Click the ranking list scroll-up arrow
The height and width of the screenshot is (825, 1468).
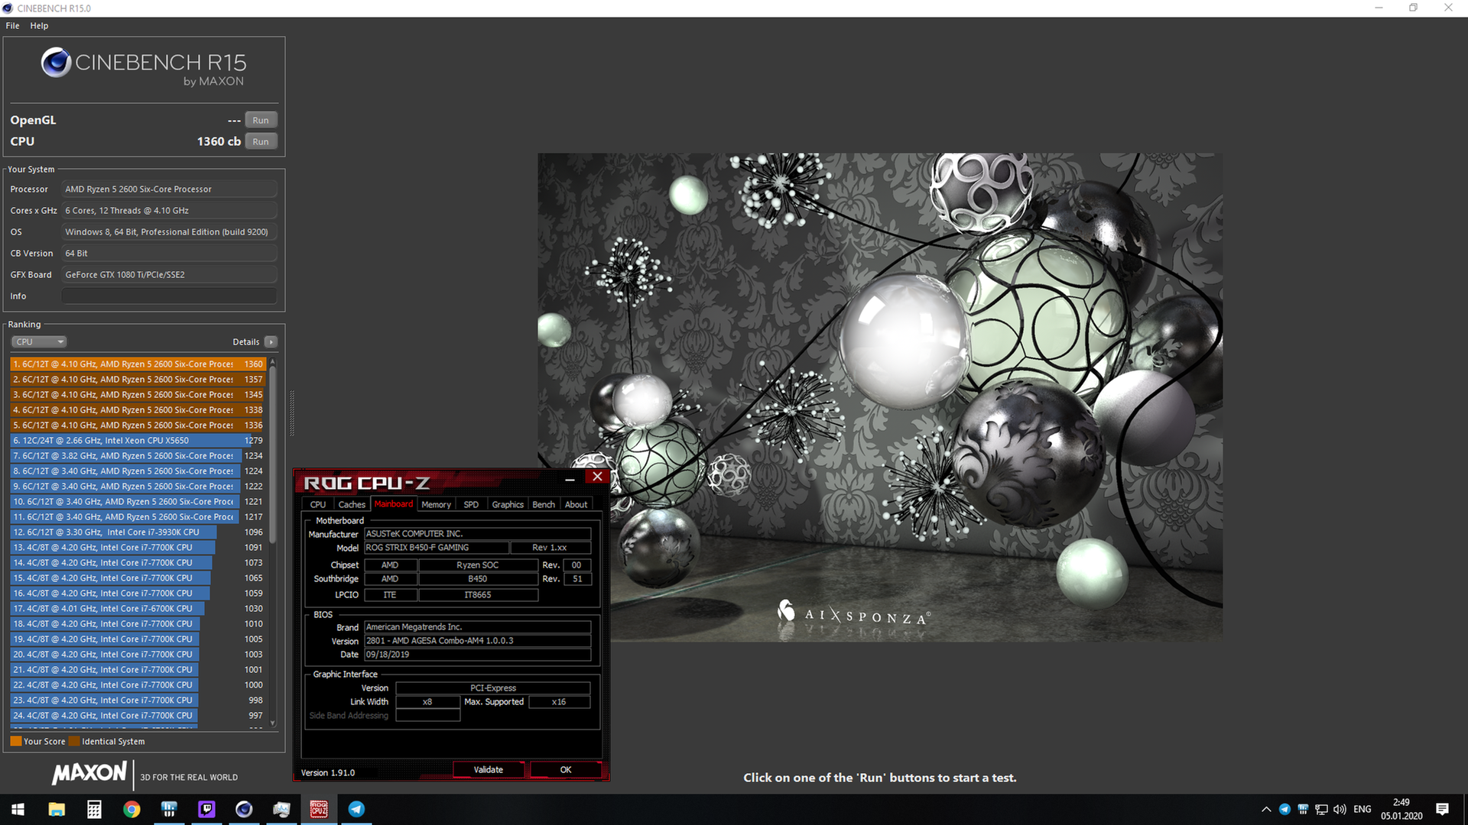273,362
